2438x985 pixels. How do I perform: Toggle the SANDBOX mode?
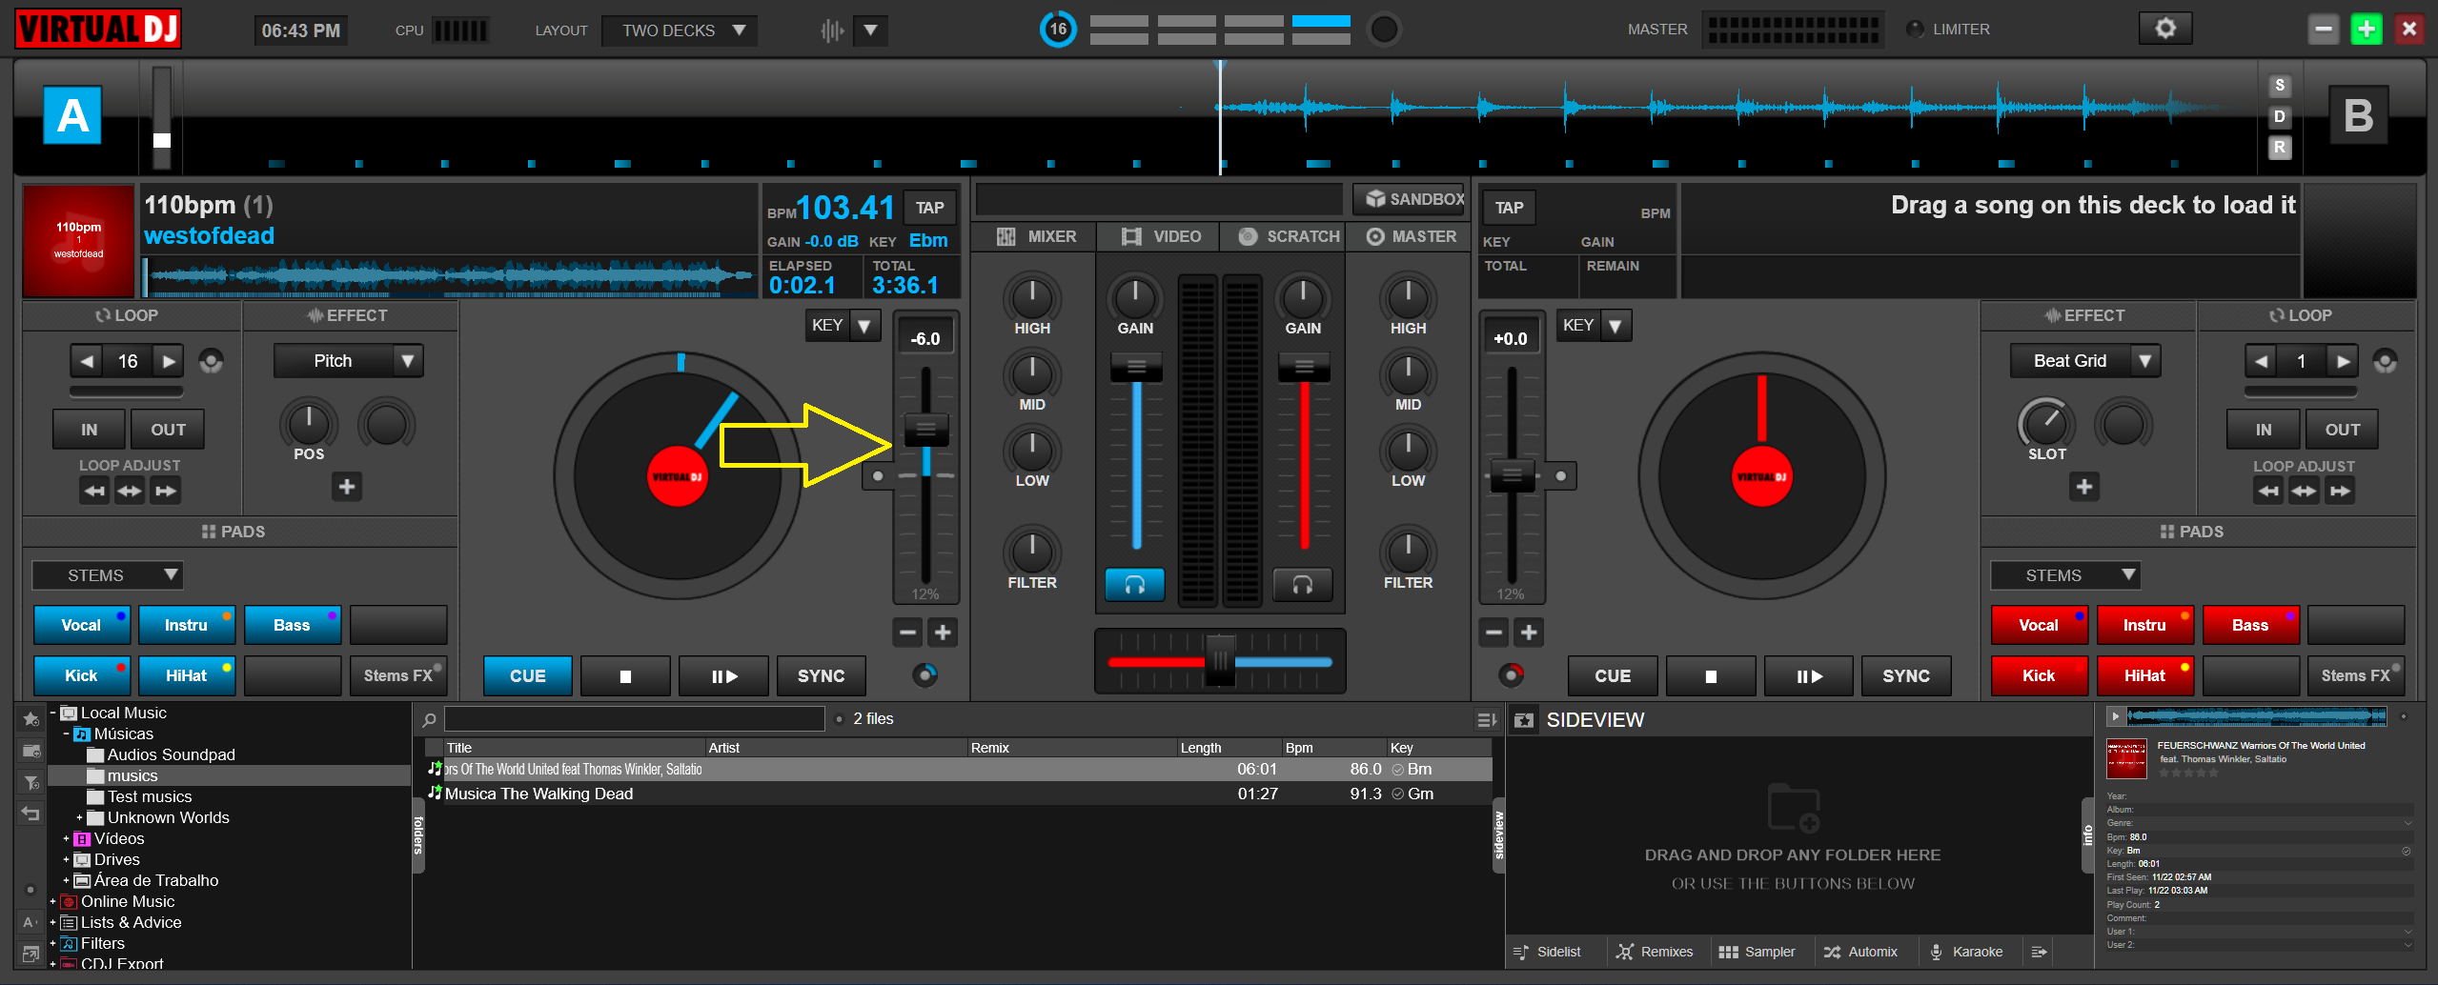(1408, 199)
